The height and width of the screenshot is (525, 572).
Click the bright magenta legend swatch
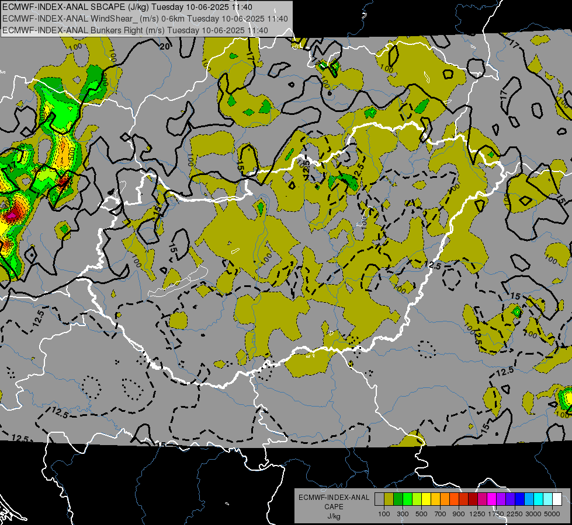(492, 499)
